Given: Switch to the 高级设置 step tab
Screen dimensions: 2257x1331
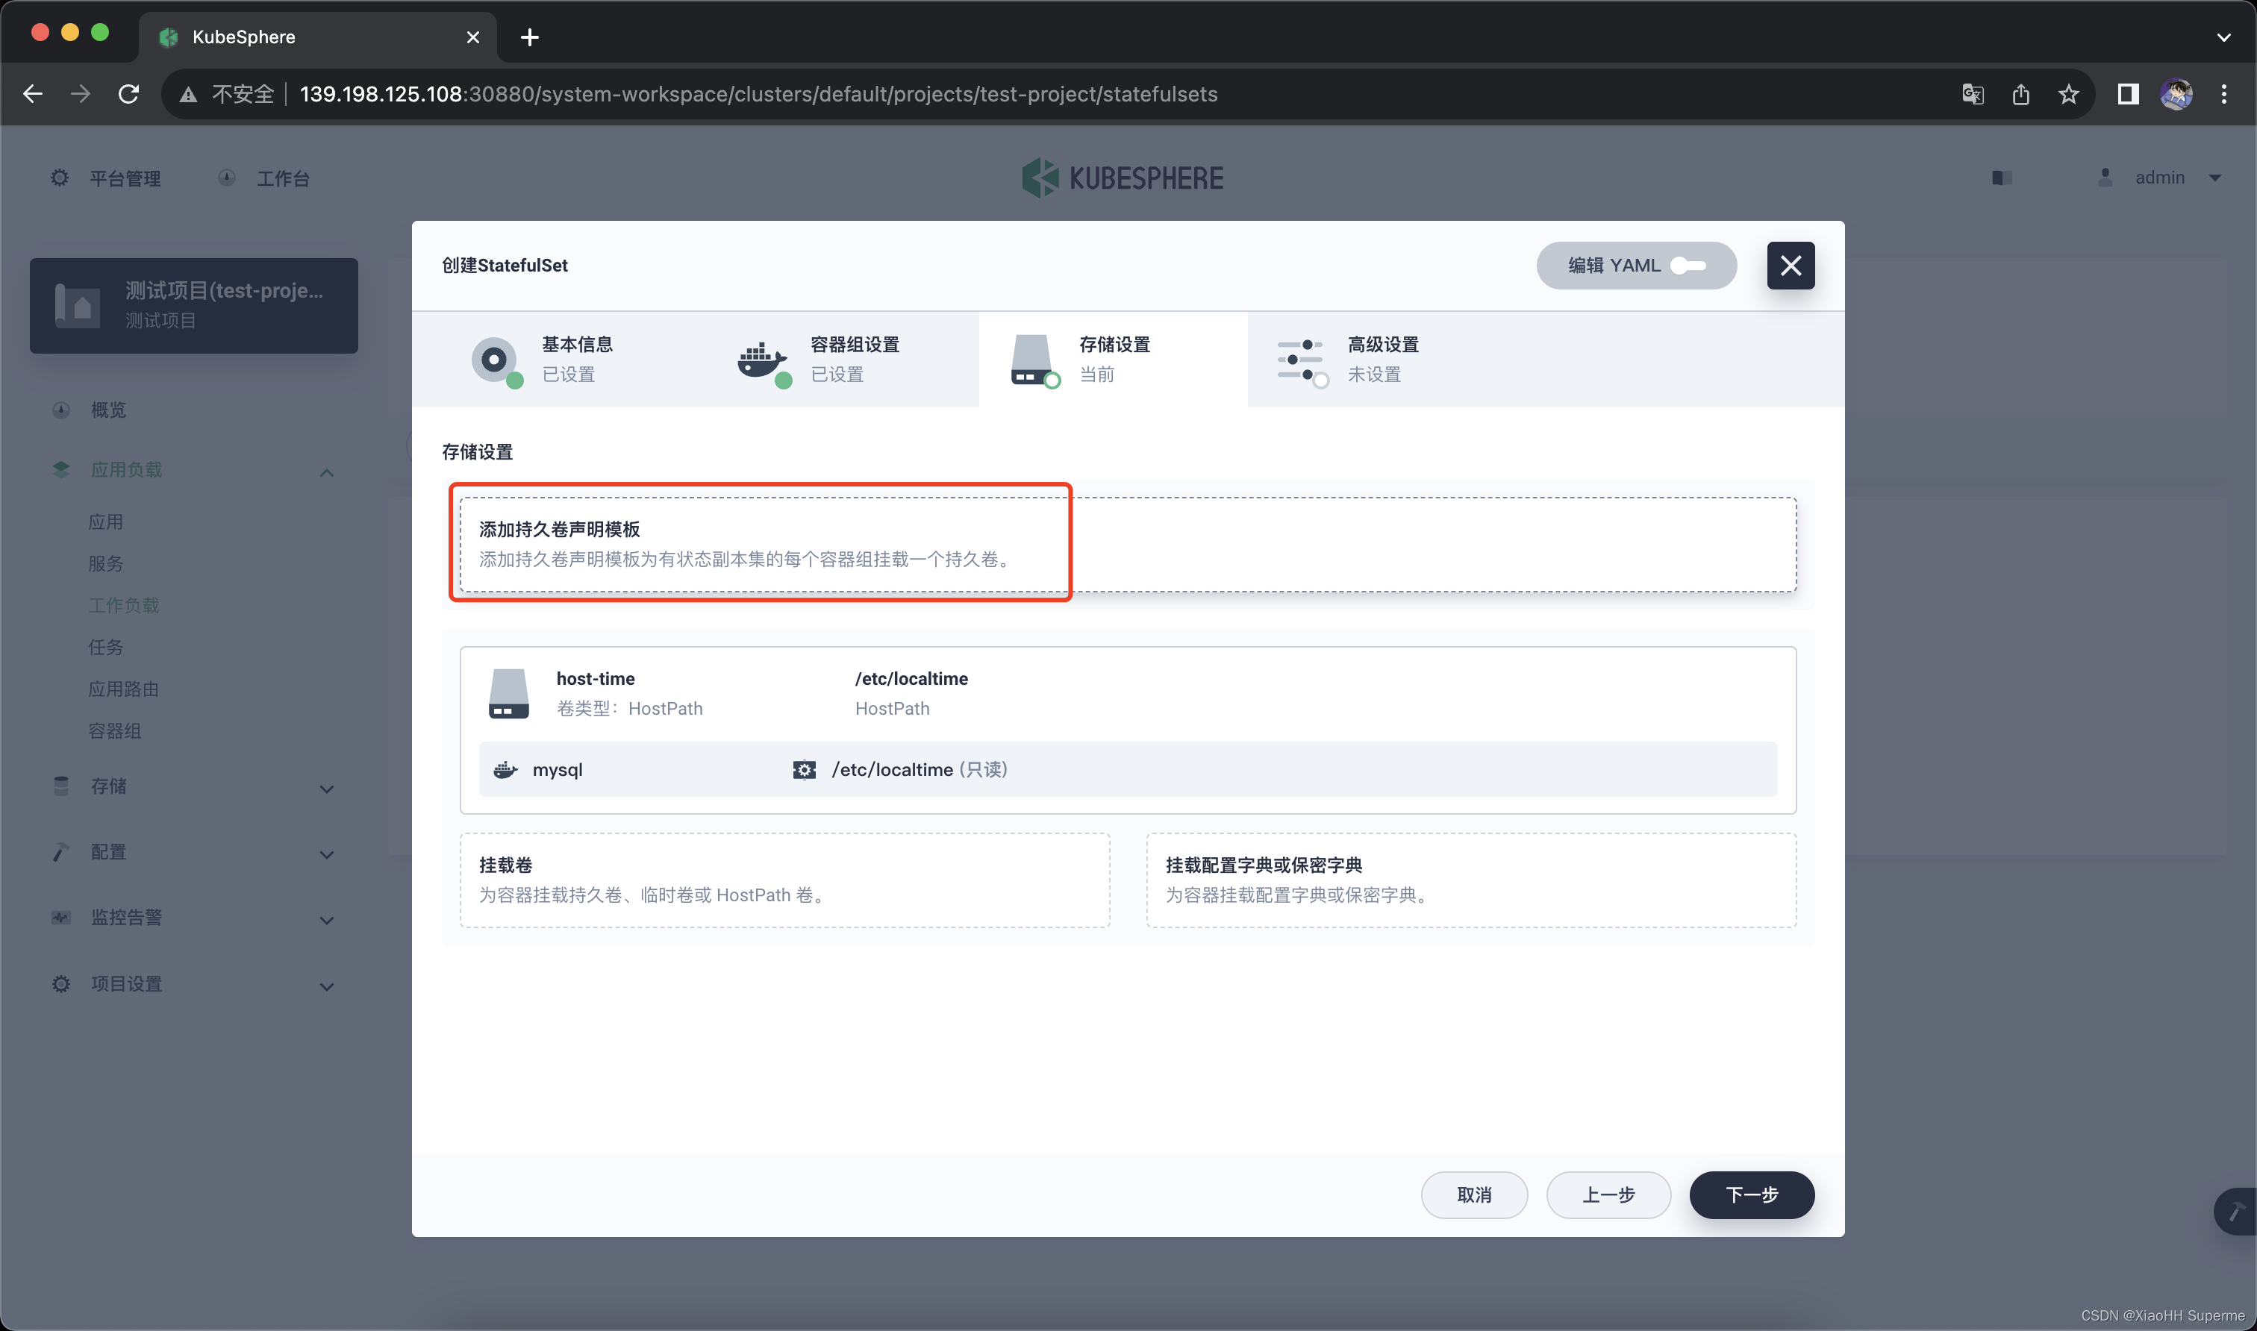Looking at the screenshot, I should [1382, 359].
